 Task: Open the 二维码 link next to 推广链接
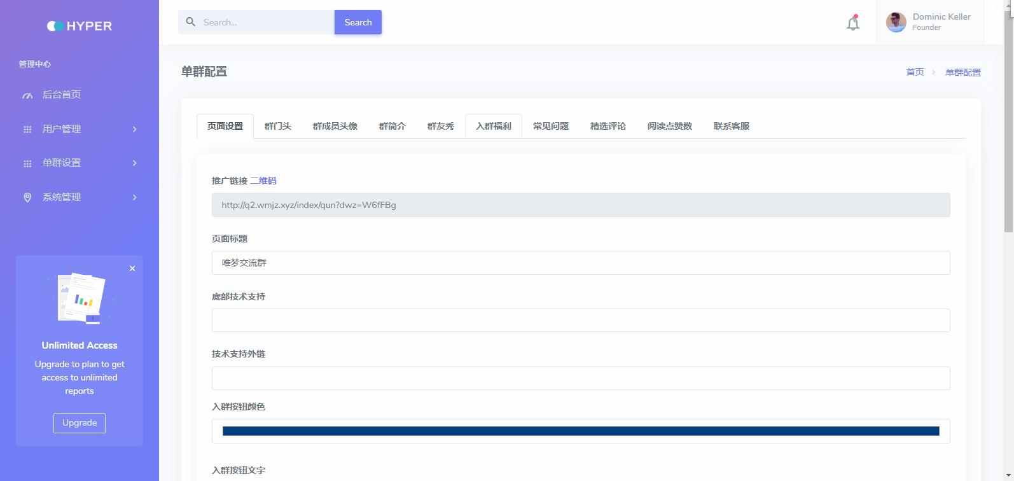coord(263,181)
